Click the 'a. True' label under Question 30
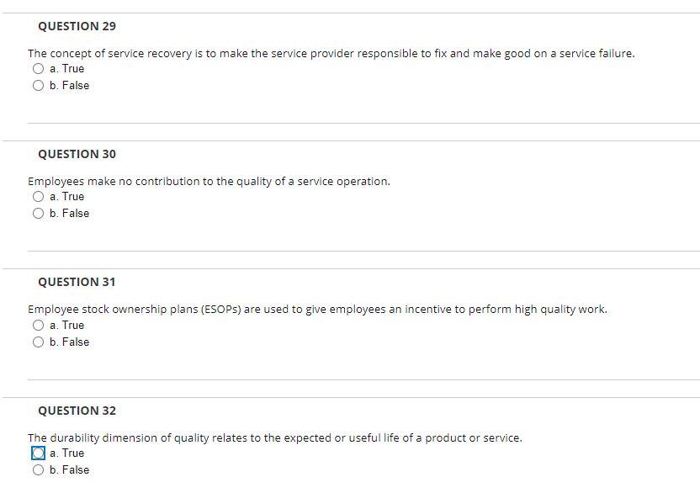The height and width of the screenshot is (493, 700). [66, 196]
